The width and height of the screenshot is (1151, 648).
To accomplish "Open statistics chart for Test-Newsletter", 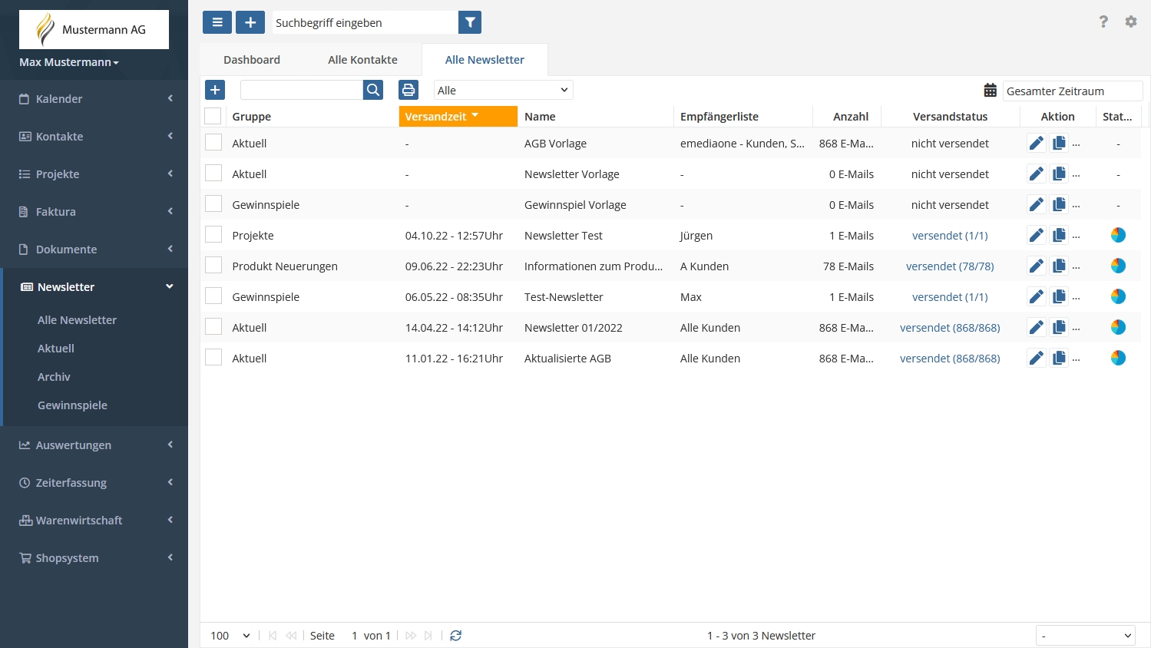I will click(1118, 296).
